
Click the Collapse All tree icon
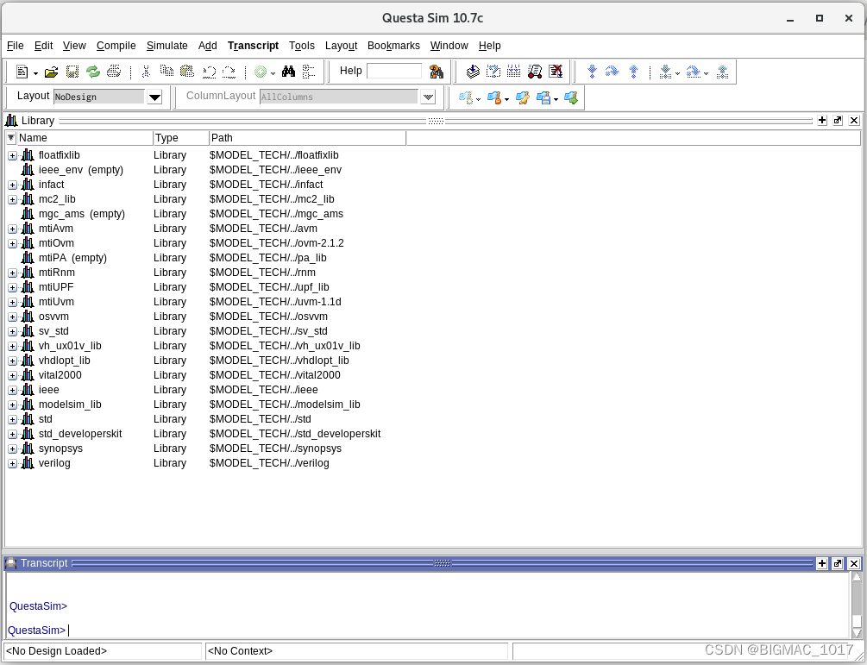click(309, 72)
